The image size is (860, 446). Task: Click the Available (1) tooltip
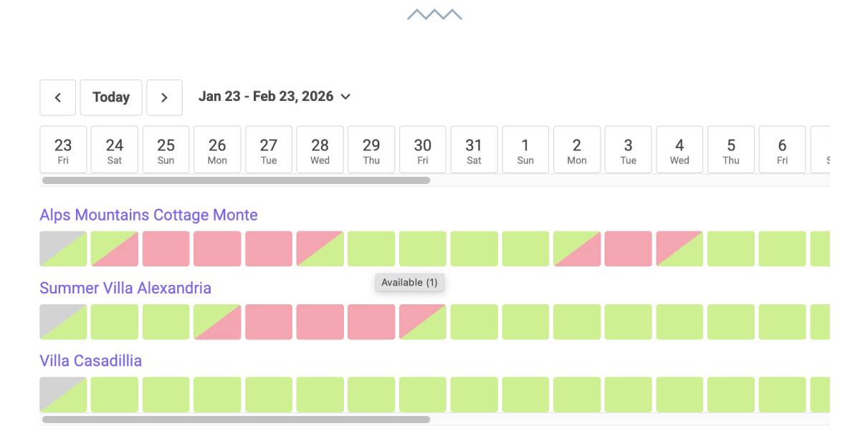(410, 282)
